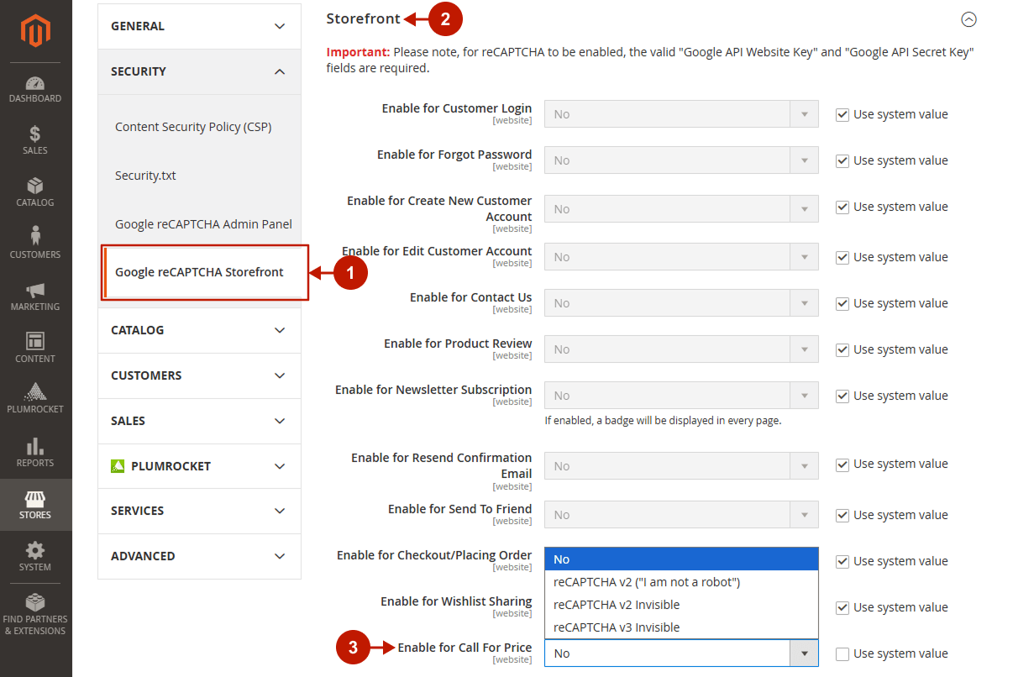Image resolution: width=1013 pixels, height=677 pixels.
Task: Select reCAPTCHA v2 ("I am not a robot") option
Action: [681, 582]
